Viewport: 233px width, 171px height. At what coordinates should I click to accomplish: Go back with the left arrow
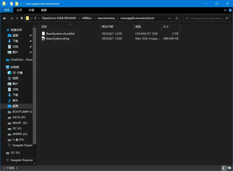(x=5, y=18)
